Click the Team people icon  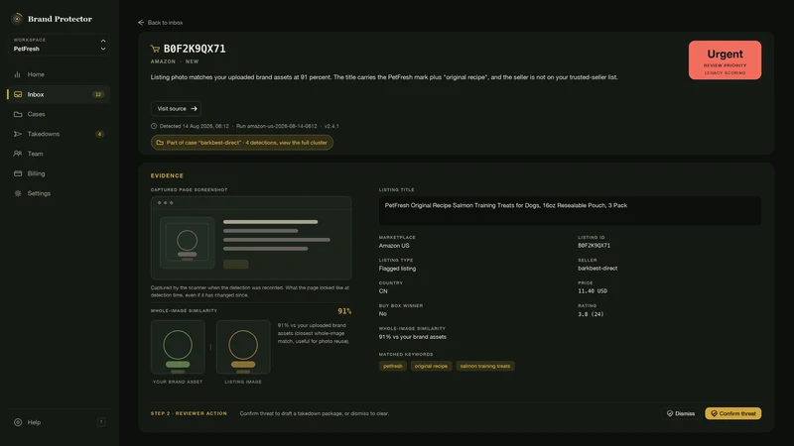tap(18, 154)
